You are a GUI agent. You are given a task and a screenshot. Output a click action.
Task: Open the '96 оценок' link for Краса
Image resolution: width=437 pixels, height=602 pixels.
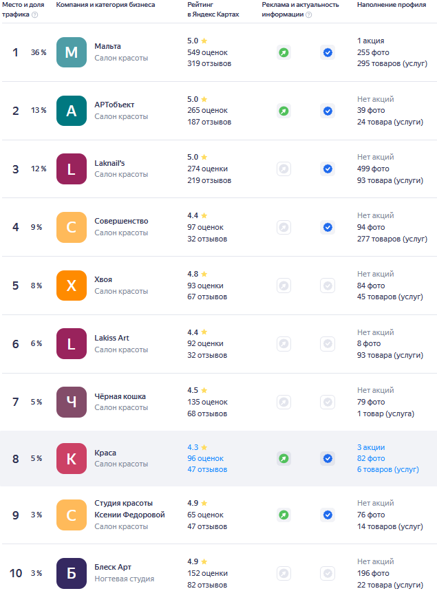point(206,458)
